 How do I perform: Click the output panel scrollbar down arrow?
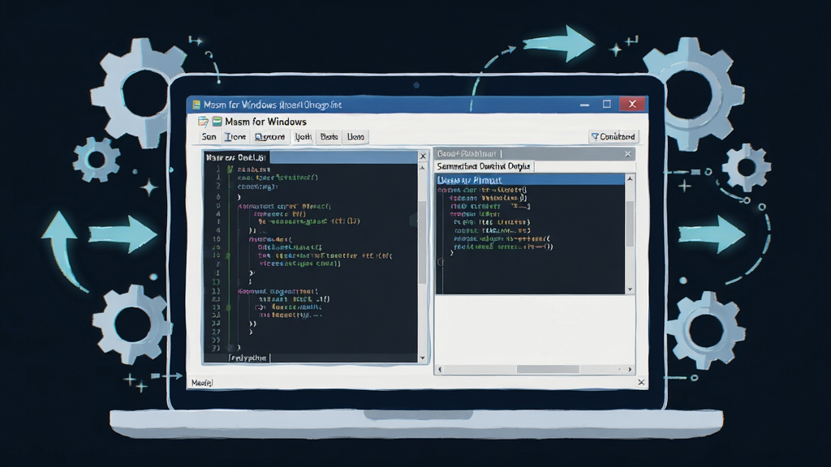tap(630, 289)
